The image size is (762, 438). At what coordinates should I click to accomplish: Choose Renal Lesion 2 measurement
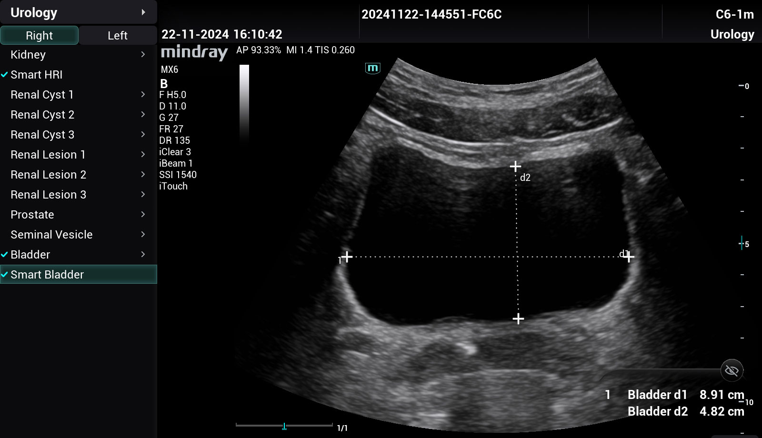48,175
